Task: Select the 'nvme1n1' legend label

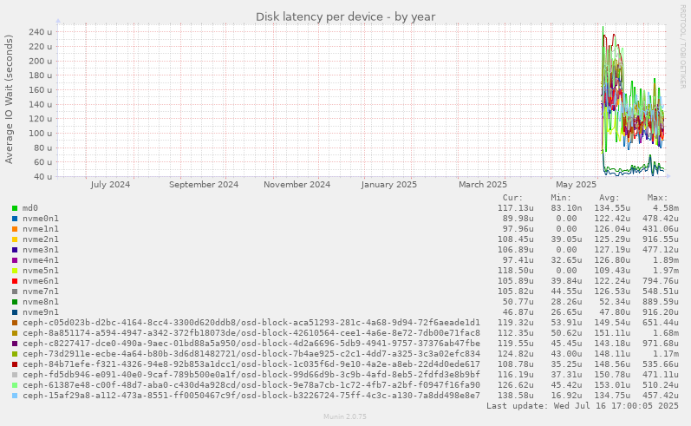Action: tap(41, 229)
